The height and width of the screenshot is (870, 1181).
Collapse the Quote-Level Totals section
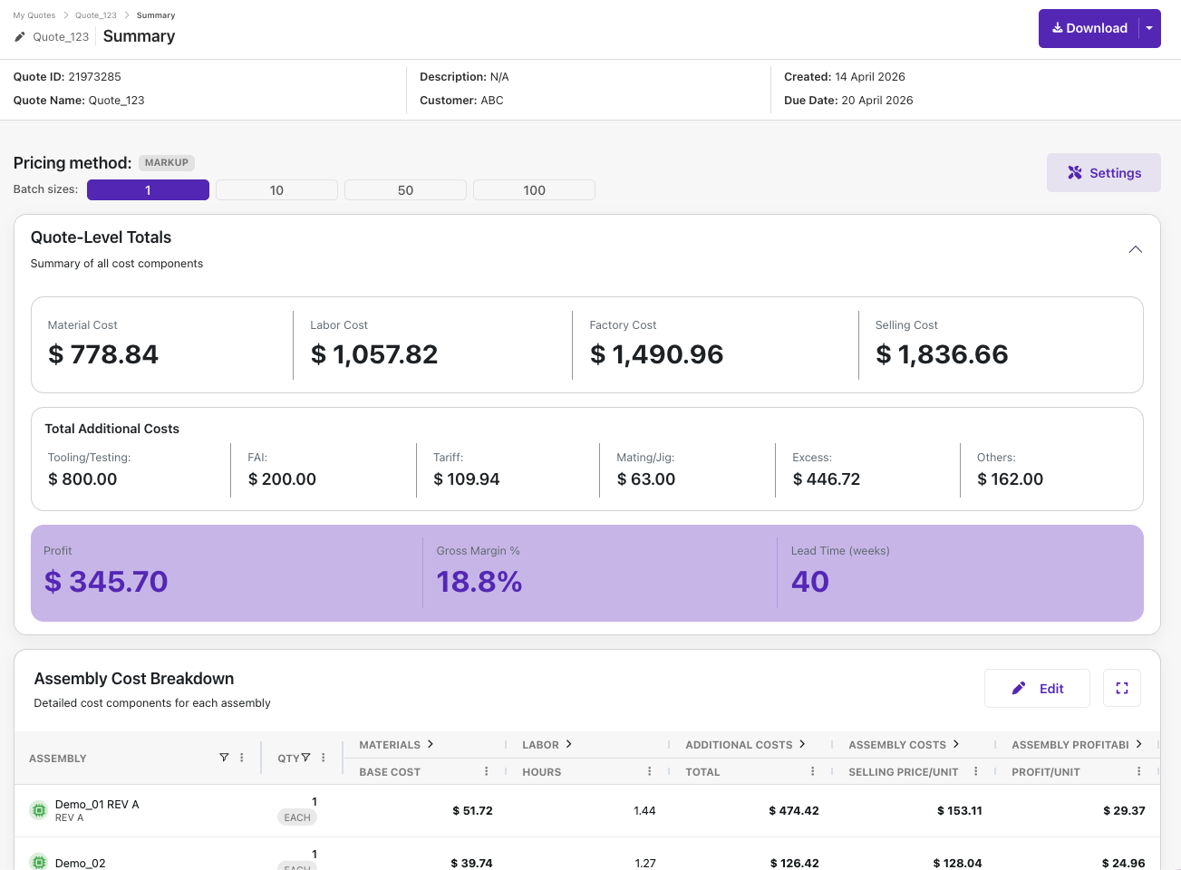pyautogui.click(x=1135, y=250)
